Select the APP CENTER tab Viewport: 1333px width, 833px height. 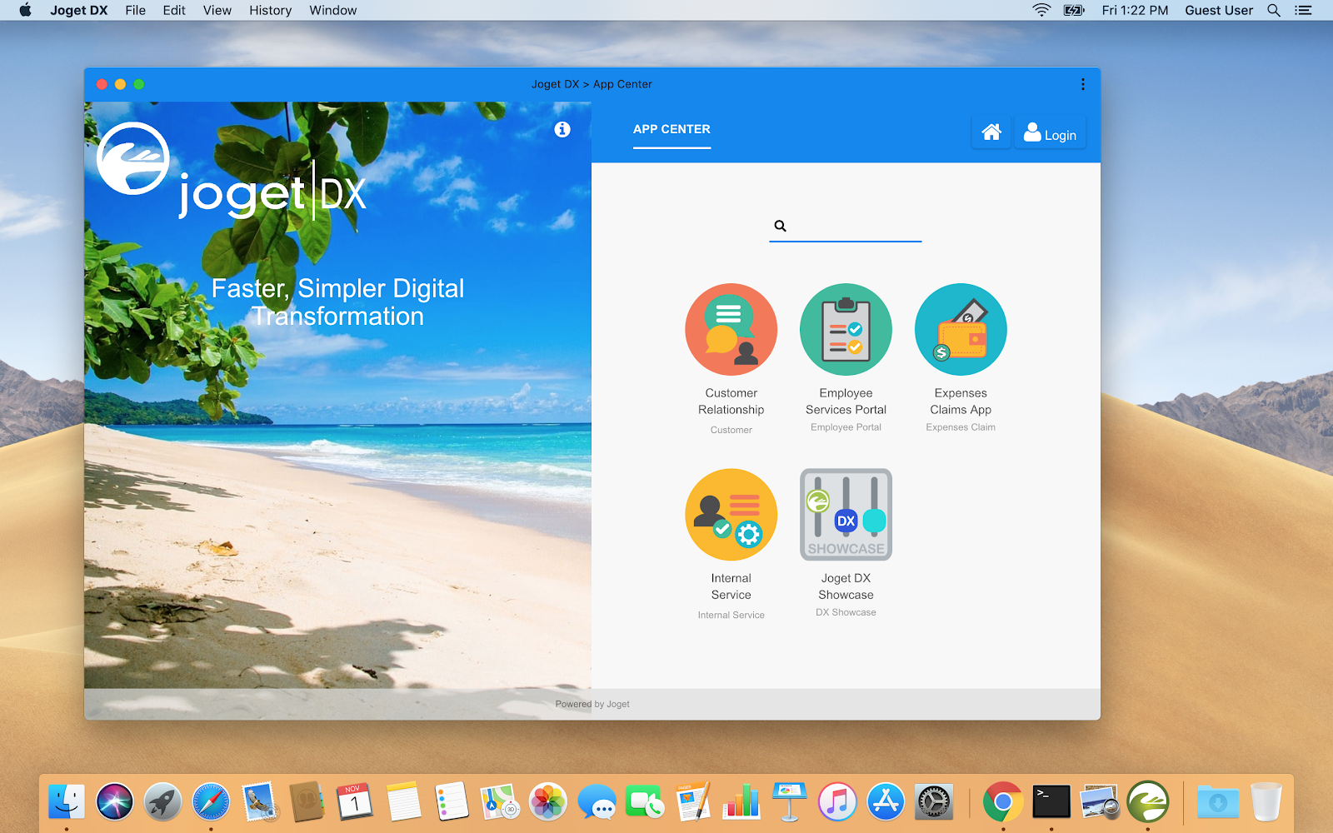(671, 129)
